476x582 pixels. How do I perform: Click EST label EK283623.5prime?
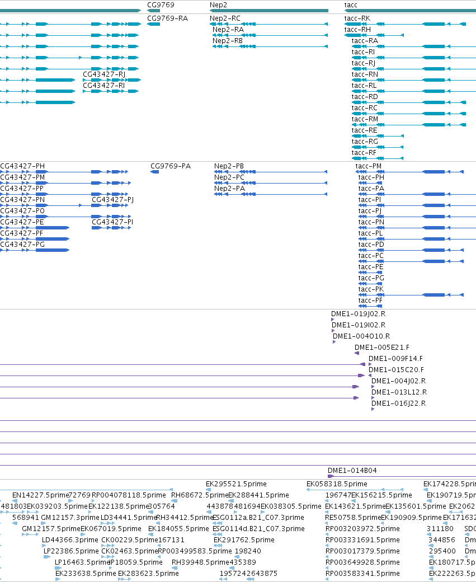(148, 573)
